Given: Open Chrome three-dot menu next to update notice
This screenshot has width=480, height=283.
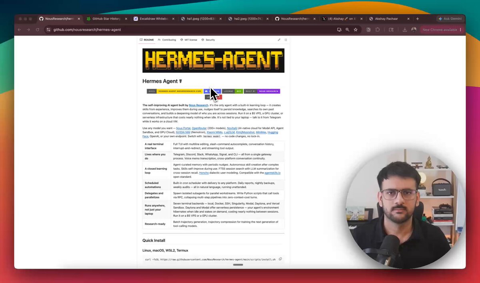Looking at the screenshot, I should [460, 30].
